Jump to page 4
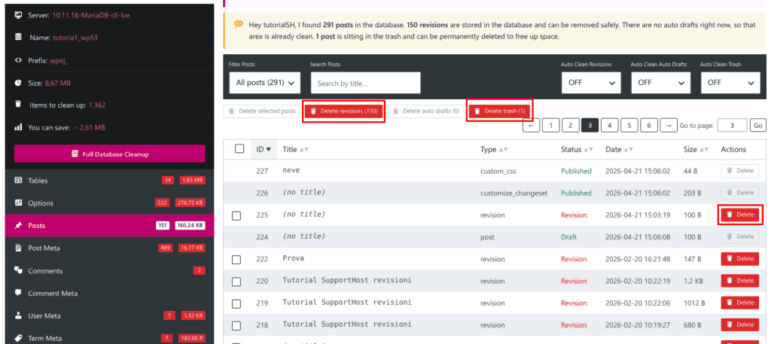The image size is (771, 344). coord(609,125)
